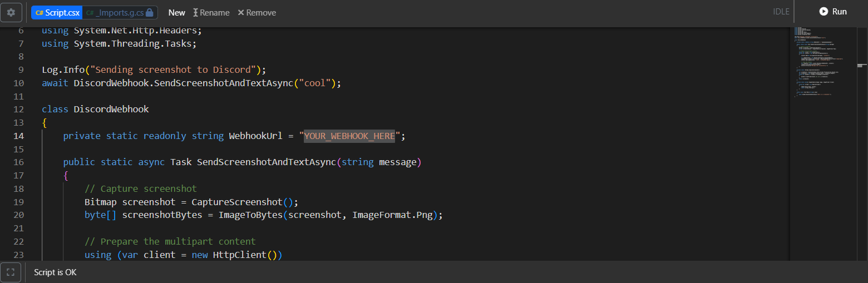Click the lock icon on _Imports.g.cs

pyautogui.click(x=149, y=12)
